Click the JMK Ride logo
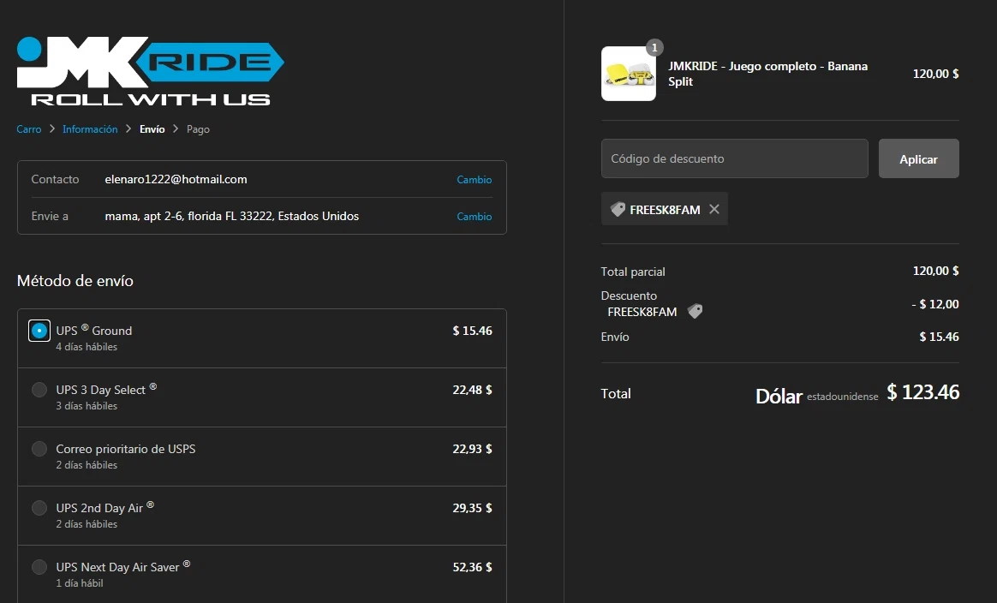997x603 pixels. (x=151, y=71)
